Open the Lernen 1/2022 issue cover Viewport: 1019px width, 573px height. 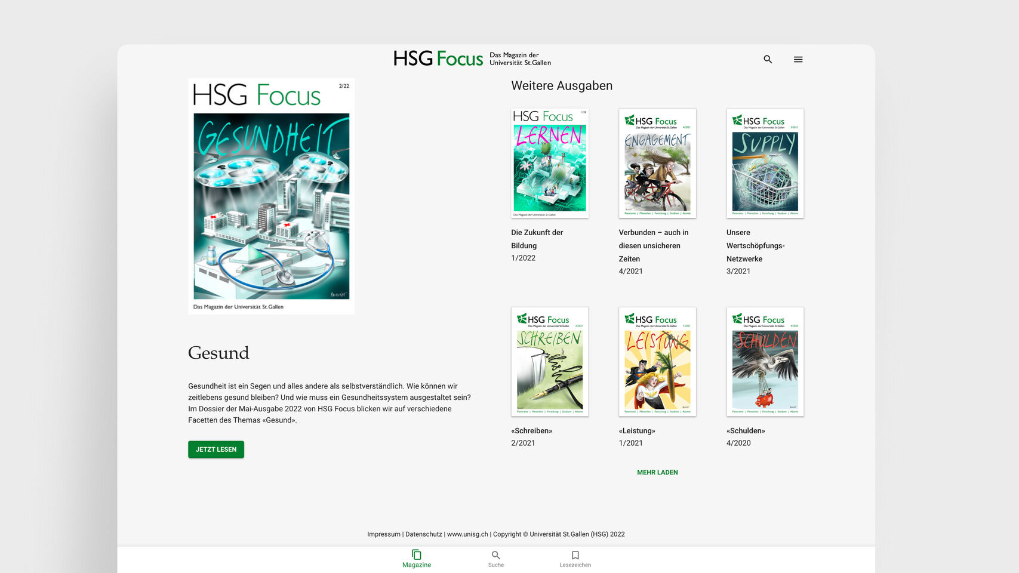coord(550,163)
